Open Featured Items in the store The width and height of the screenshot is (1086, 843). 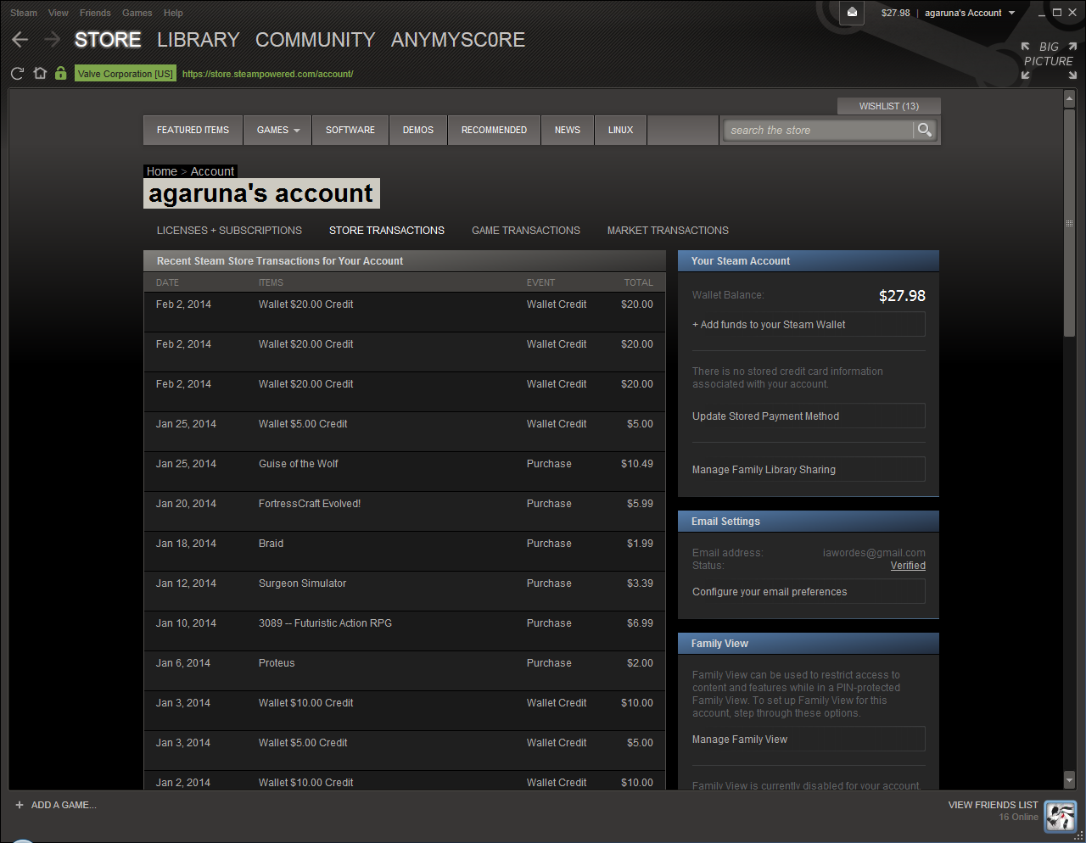pos(193,130)
